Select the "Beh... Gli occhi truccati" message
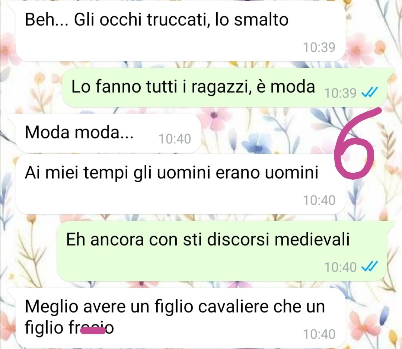The width and height of the screenshot is (402, 349). (x=181, y=31)
